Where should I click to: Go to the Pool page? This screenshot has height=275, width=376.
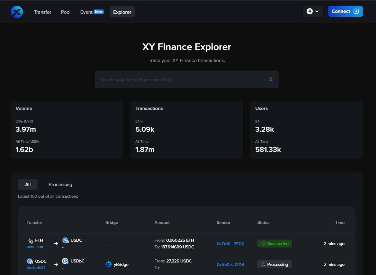[66, 12]
